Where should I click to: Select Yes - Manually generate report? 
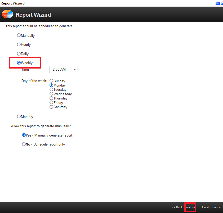pos(24,135)
